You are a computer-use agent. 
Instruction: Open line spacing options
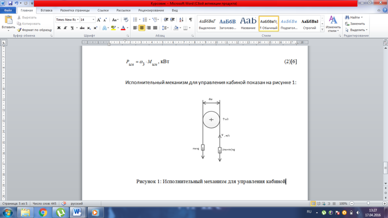(165, 28)
